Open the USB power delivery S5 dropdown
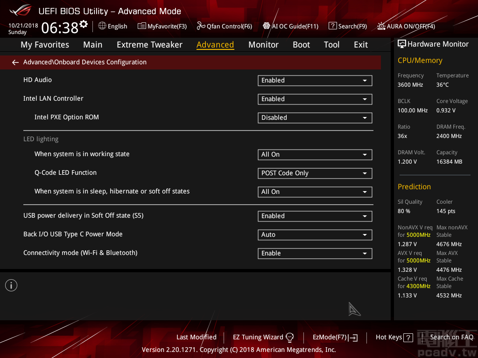 coord(315,216)
